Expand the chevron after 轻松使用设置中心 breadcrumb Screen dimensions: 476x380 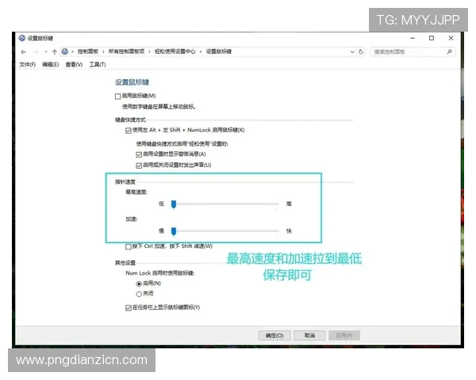tap(201, 51)
